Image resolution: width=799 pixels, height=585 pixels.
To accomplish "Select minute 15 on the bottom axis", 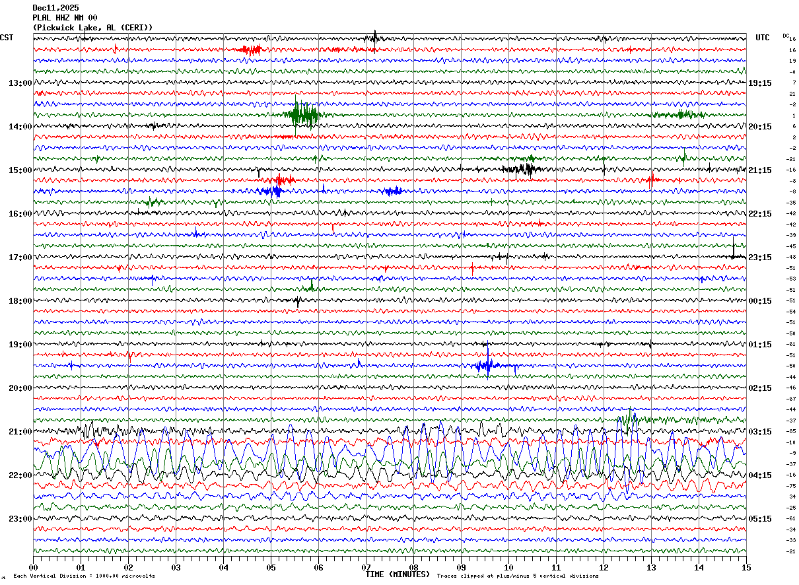I will click(746, 567).
